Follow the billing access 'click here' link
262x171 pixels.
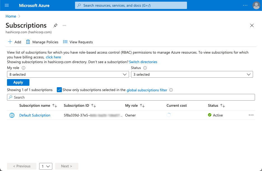pyautogui.click(x=53, y=57)
